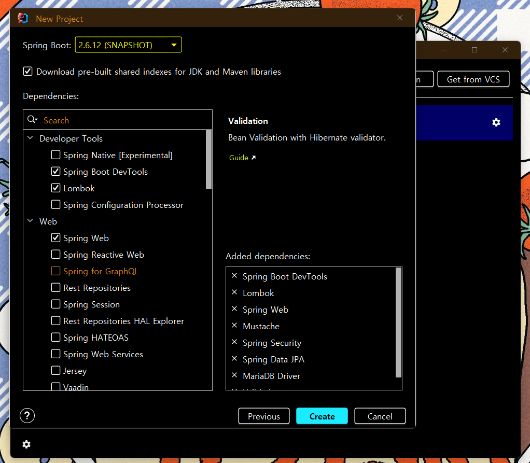
Task: Minimize the background welcome window
Action: [444, 50]
